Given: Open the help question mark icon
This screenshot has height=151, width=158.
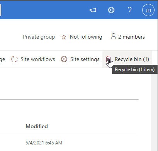Looking at the screenshot, I should [x=129, y=10].
